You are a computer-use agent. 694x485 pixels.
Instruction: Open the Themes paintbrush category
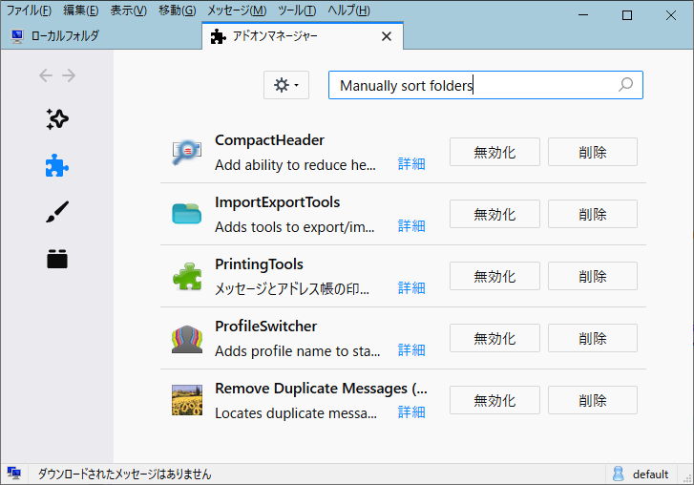[57, 212]
